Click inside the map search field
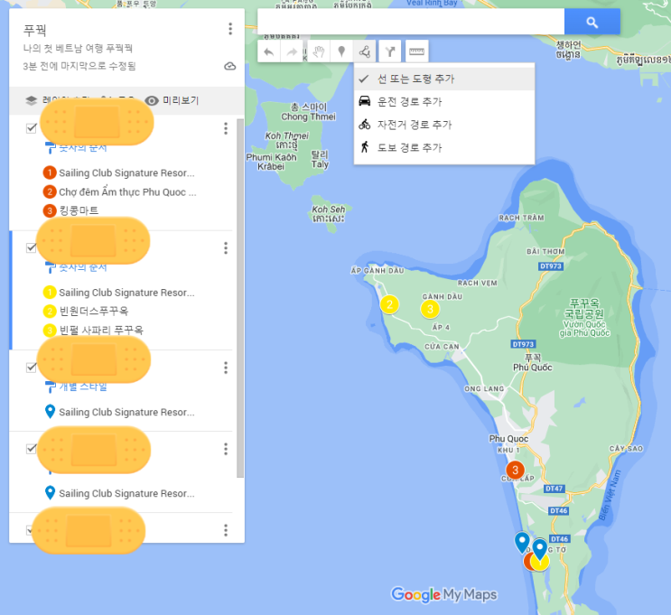The width and height of the screenshot is (671, 615). tap(411, 22)
